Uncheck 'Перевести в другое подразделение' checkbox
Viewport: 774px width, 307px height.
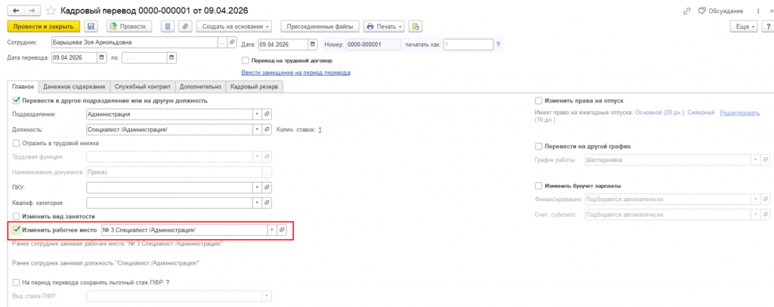coord(16,101)
